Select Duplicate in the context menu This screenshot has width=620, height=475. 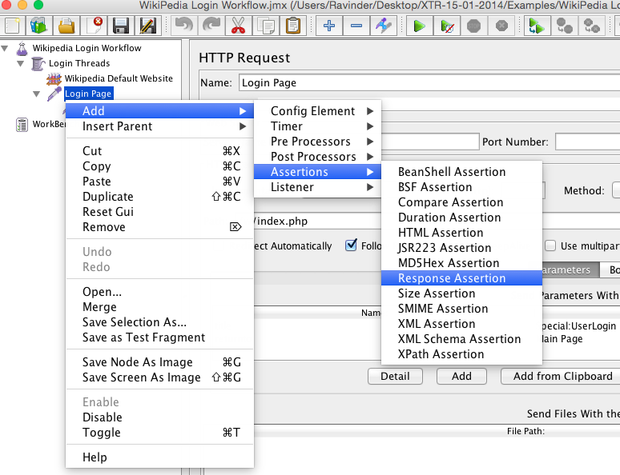pyautogui.click(x=159, y=197)
